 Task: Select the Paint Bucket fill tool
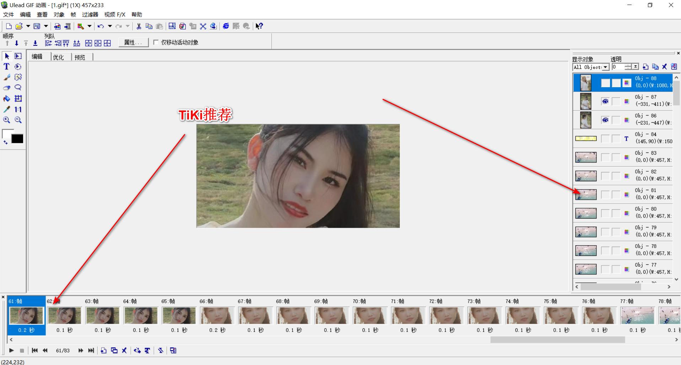tap(6, 99)
